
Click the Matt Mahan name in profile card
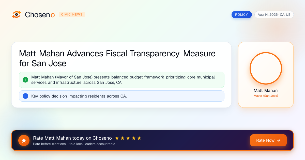coord(266,90)
